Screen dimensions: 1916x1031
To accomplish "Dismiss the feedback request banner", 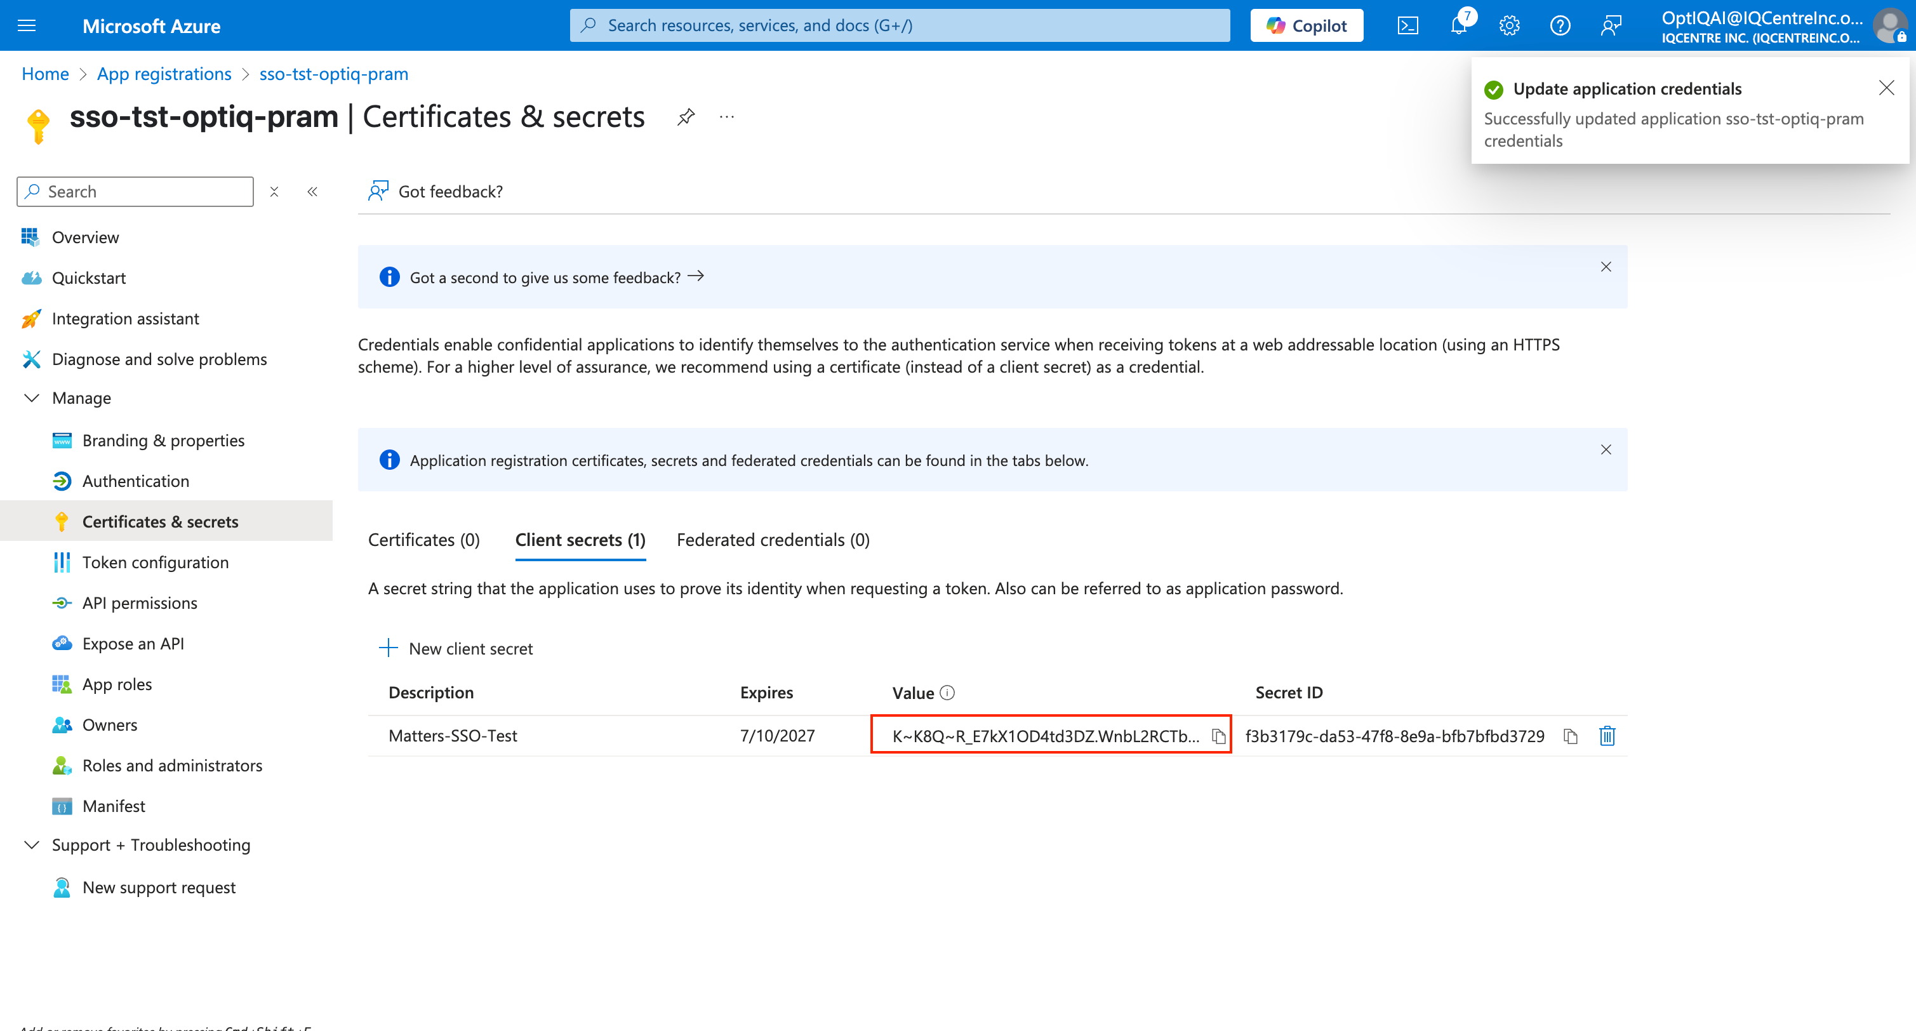I will [x=1606, y=267].
